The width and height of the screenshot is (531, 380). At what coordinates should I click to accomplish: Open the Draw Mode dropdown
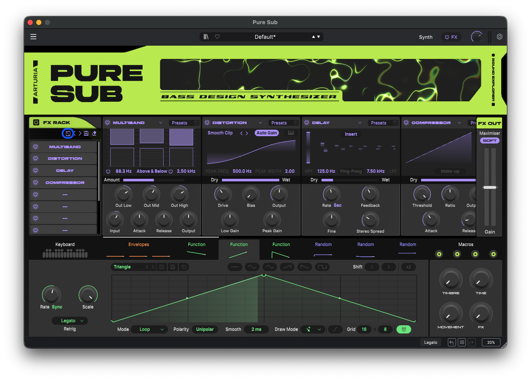pyautogui.click(x=313, y=329)
